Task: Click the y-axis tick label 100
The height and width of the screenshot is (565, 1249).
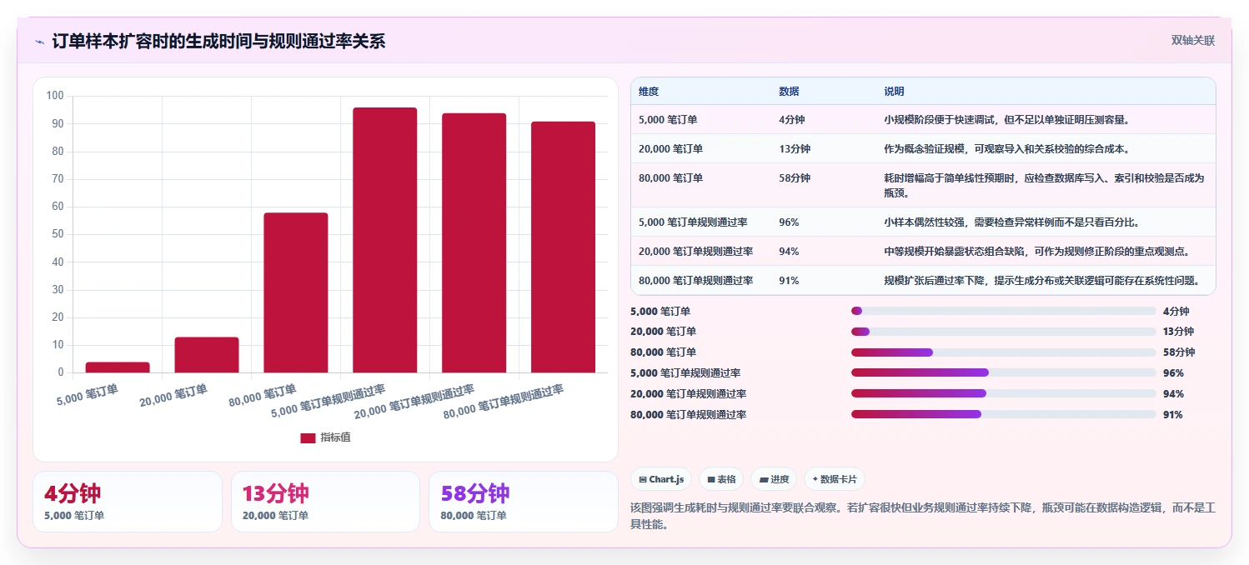Action: pos(56,96)
